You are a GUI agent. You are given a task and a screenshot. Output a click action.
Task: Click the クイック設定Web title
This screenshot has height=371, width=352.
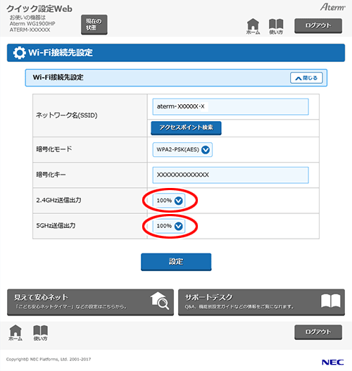coord(39,9)
